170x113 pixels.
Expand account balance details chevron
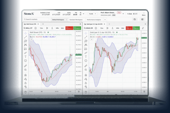coord(84,14)
